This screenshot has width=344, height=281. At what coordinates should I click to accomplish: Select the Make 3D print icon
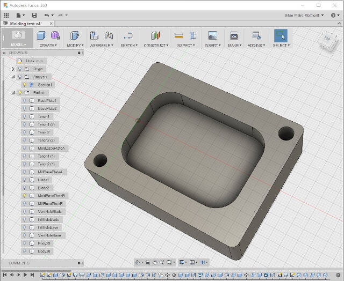[x=234, y=35]
